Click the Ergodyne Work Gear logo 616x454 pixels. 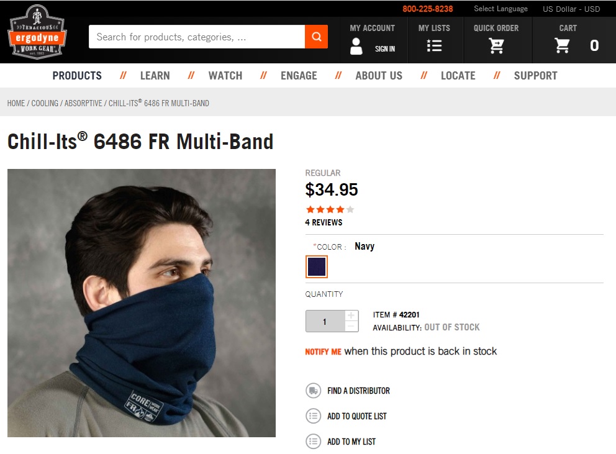pos(37,32)
